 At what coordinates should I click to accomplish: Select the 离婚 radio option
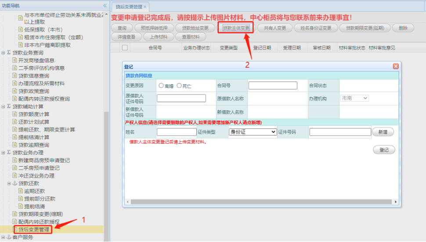click(x=161, y=85)
